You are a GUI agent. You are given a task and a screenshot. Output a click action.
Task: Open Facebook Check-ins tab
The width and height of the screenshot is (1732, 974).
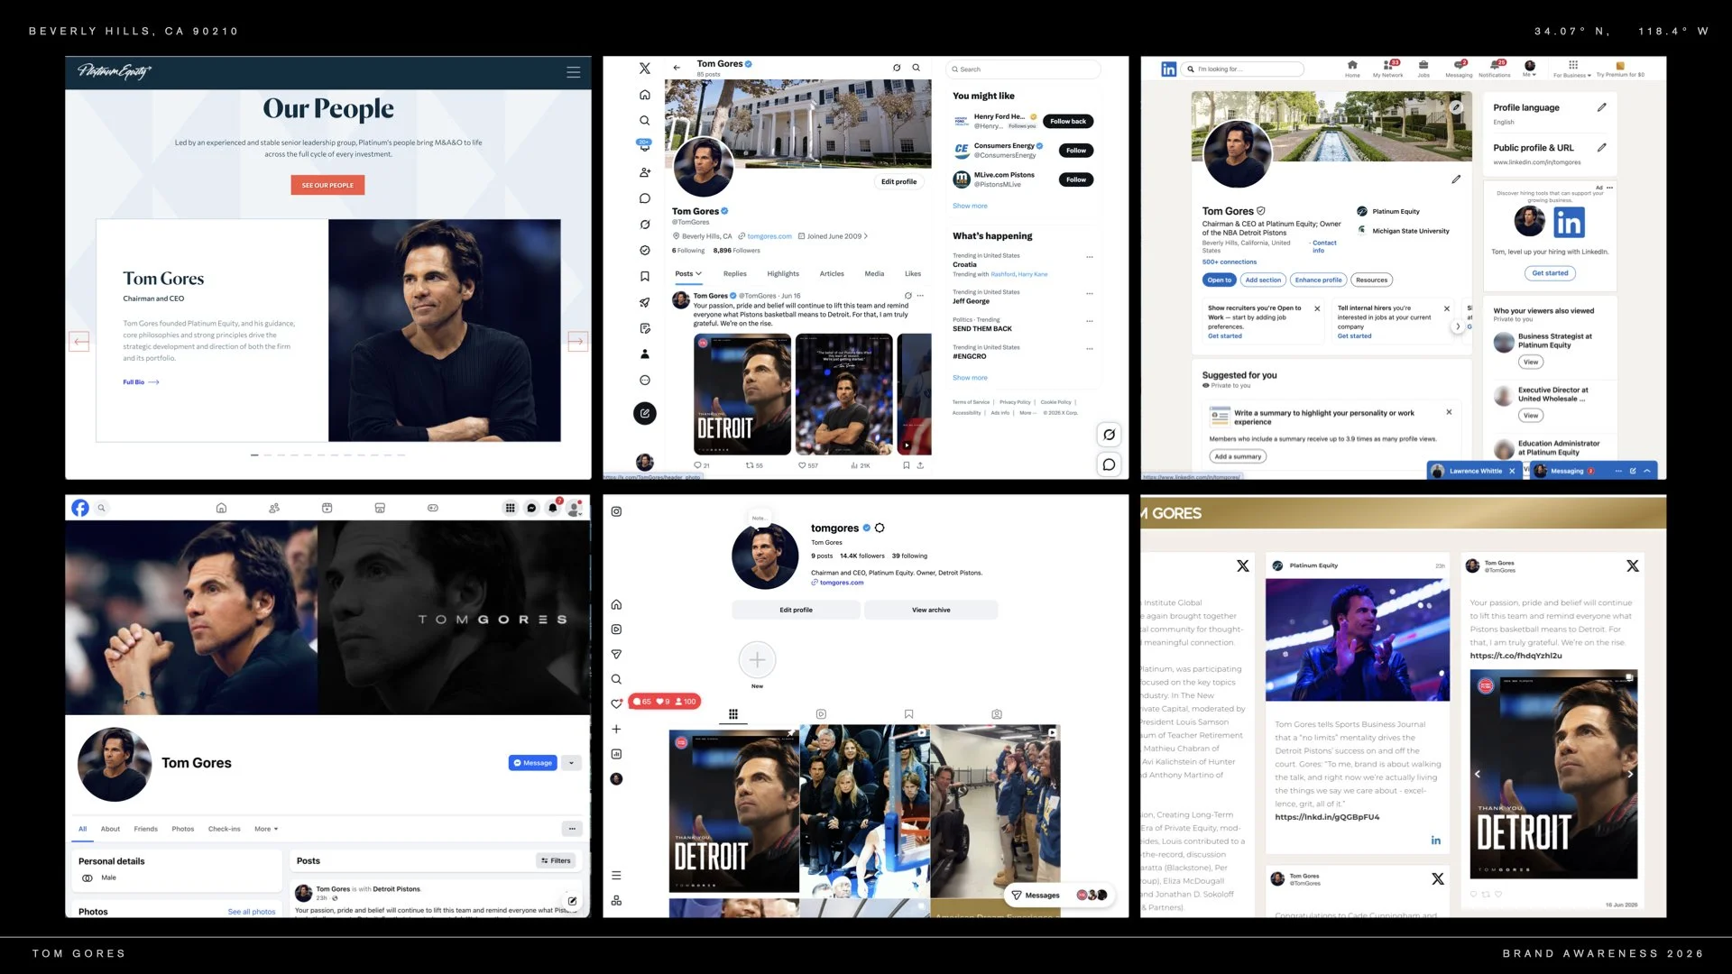pyautogui.click(x=225, y=829)
